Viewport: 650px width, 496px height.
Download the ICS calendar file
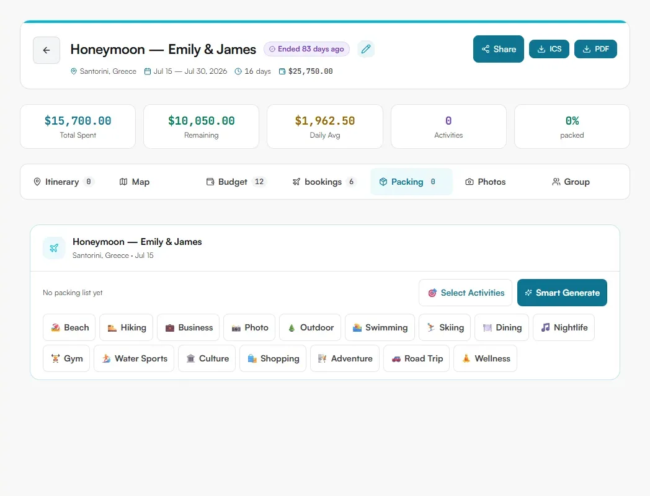[x=549, y=49]
